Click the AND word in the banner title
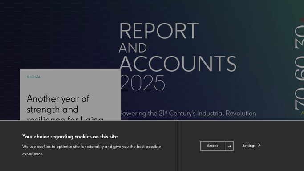This screenshot has width=304, height=171. pos(133,48)
